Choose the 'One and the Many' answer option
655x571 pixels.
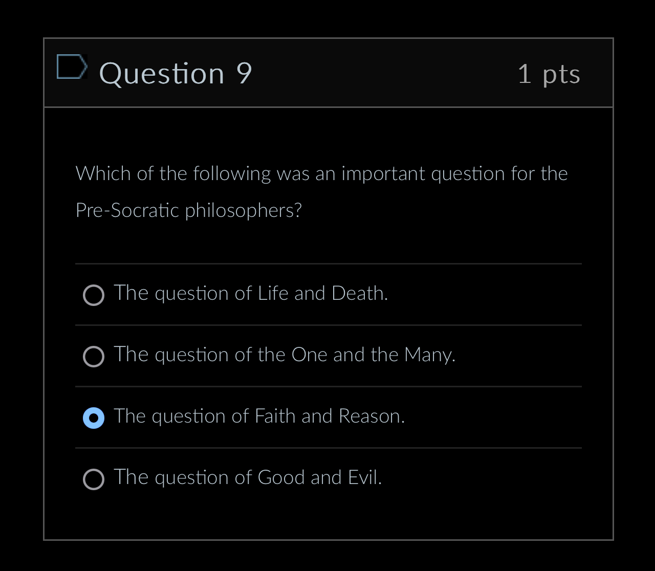coord(94,357)
